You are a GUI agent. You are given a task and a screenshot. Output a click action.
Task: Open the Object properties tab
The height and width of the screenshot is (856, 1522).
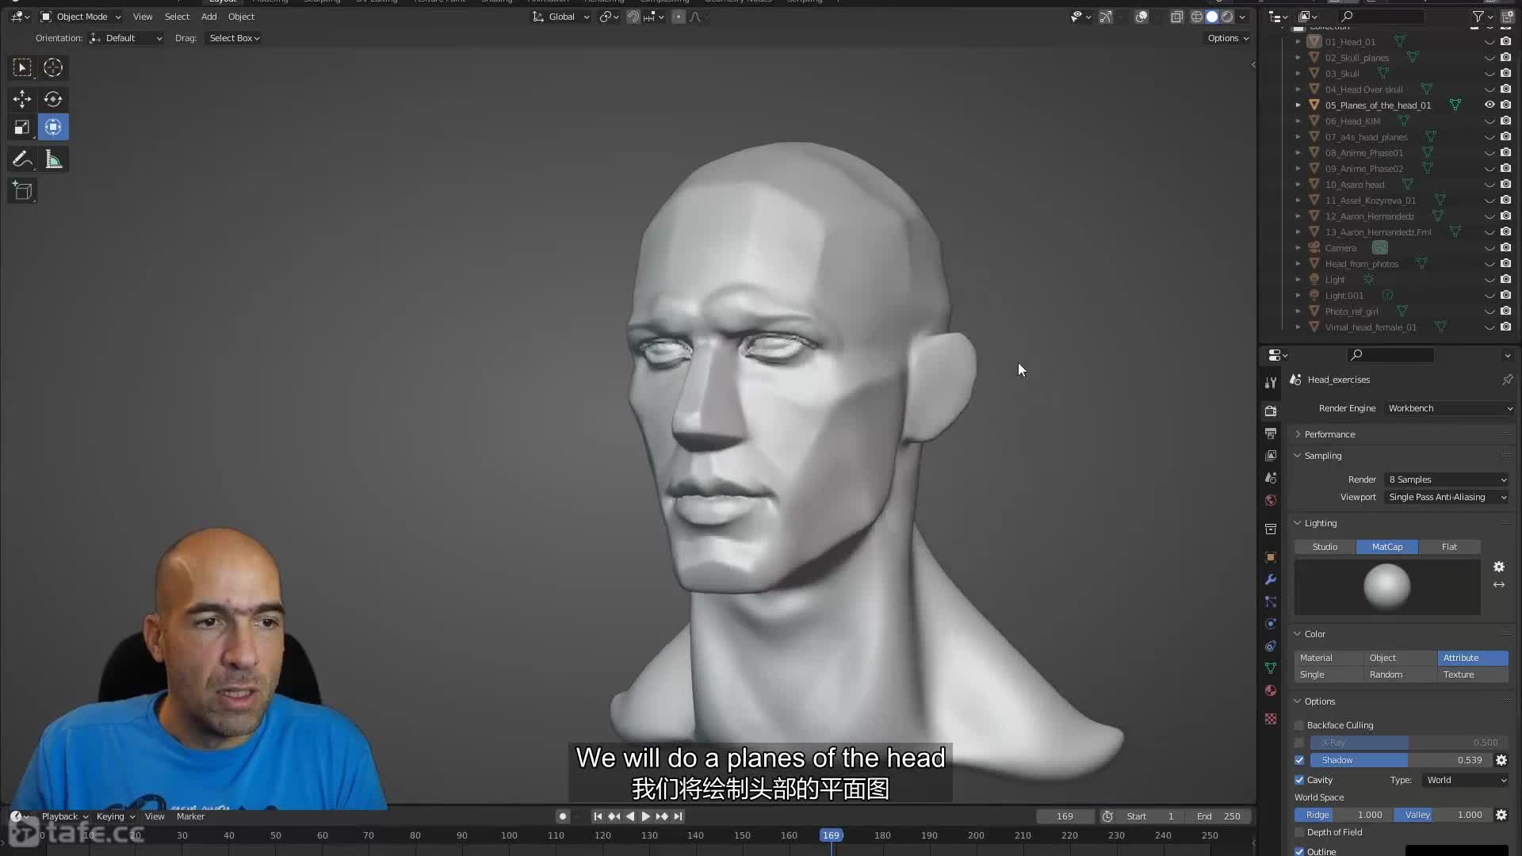[x=1271, y=557]
